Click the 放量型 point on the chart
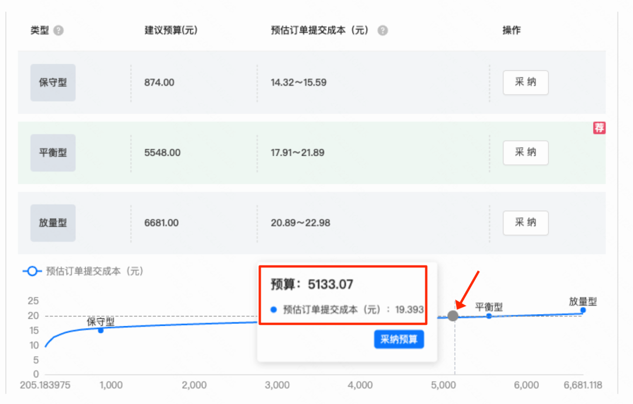 click(583, 310)
